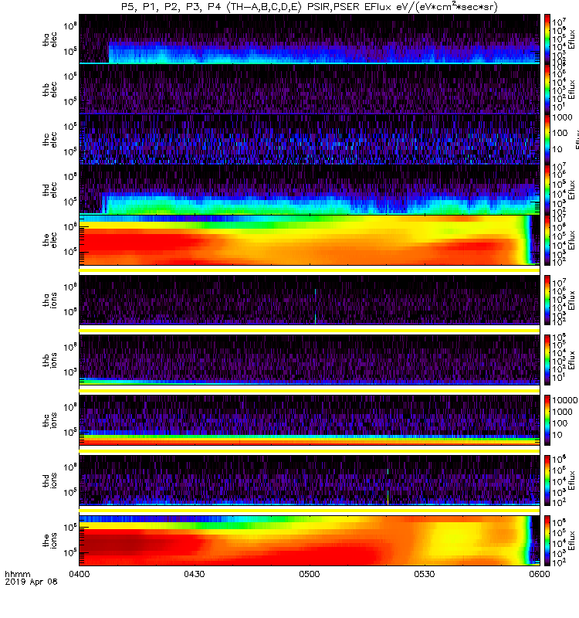Click inside the 'the ions' spectrogram panel
This screenshot has width=579, height=618.
click(x=310, y=540)
